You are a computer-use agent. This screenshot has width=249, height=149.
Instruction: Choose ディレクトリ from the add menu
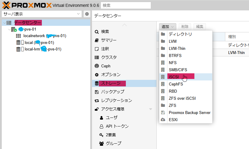point(186,34)
